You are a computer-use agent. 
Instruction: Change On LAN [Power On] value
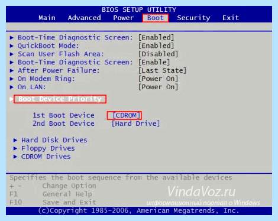tap(158, 87)
